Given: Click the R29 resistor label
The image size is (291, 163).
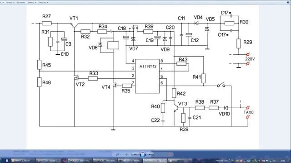Looking at the screenshot, I should (247, 42).
